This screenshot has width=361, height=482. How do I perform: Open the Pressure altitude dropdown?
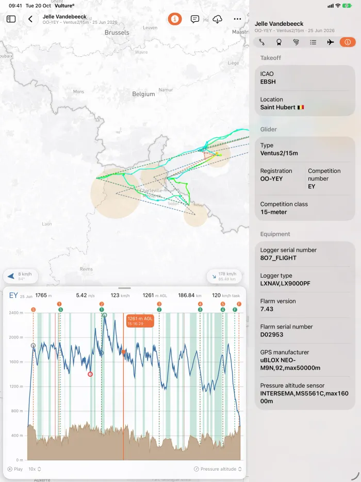click(x=218, y=469)
